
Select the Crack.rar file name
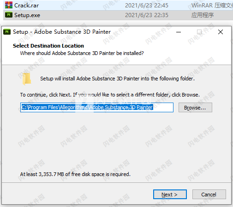[27, 6]
